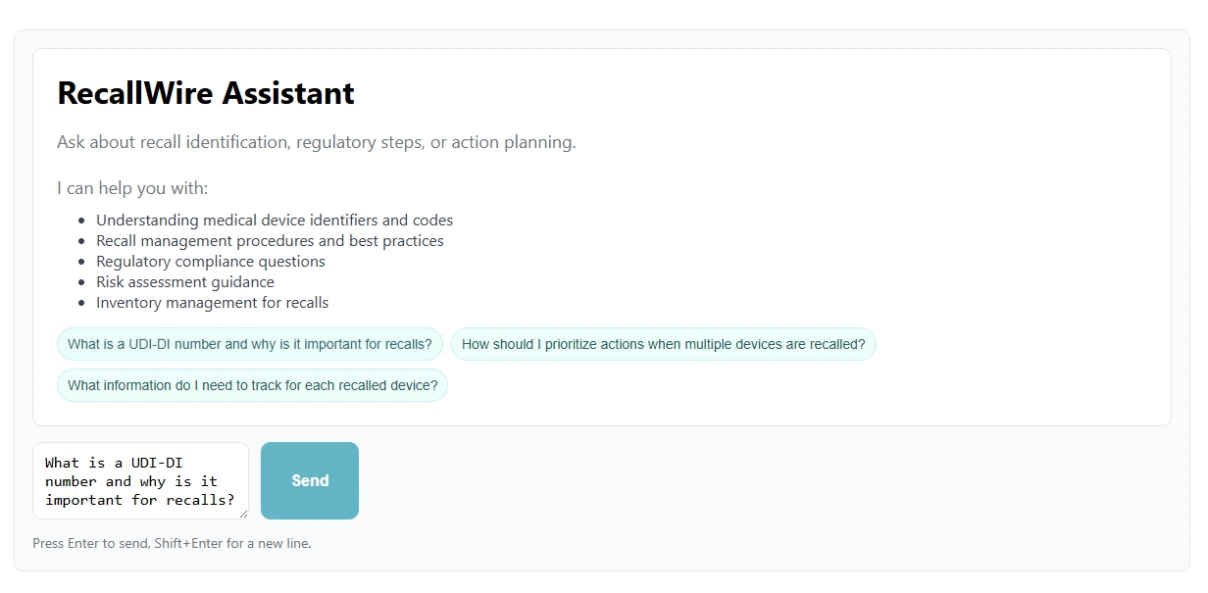Click 'Inventory management for recalls' list item
The width and height of the screenshot is (1208, 593).
(213, 303)
